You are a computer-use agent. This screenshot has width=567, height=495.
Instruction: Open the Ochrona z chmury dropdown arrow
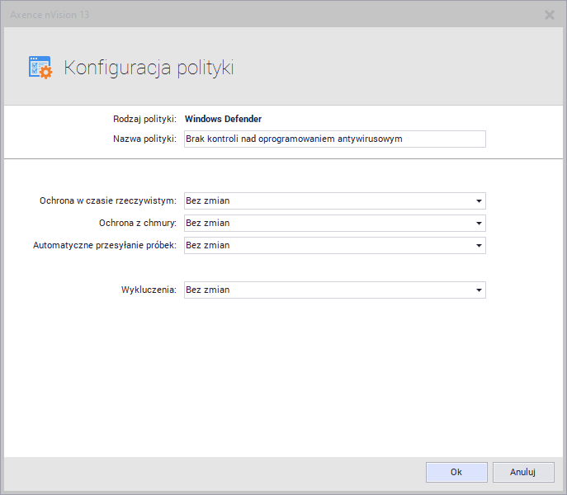tap(478, 223)
